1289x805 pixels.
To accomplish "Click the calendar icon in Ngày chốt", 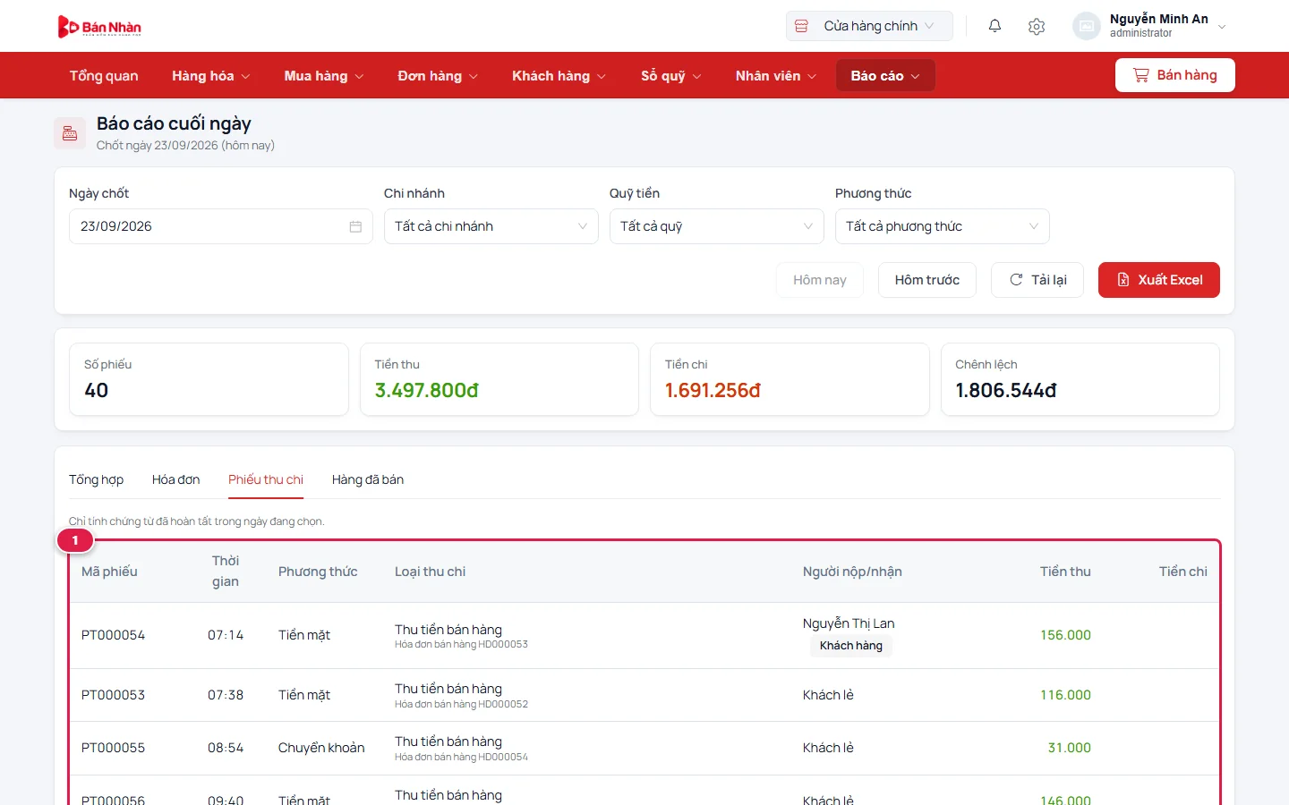I will tap(355, 226).
